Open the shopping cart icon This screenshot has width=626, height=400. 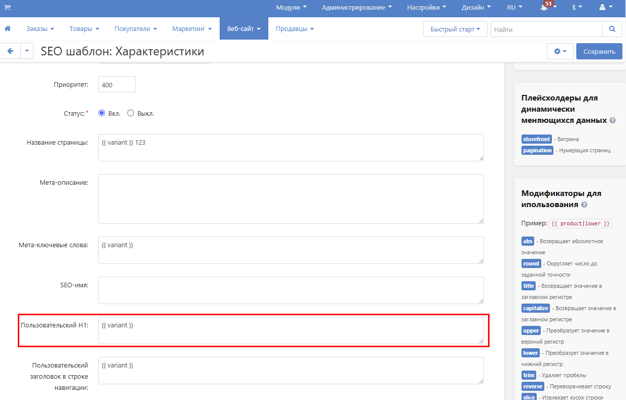point(8,7)
